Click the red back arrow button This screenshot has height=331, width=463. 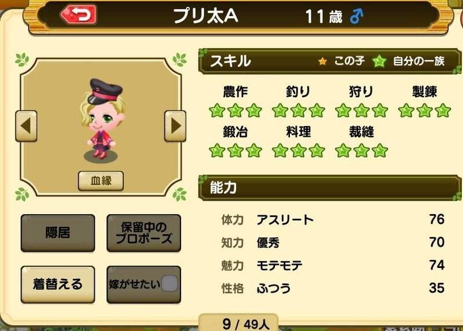tap(79, 14)
